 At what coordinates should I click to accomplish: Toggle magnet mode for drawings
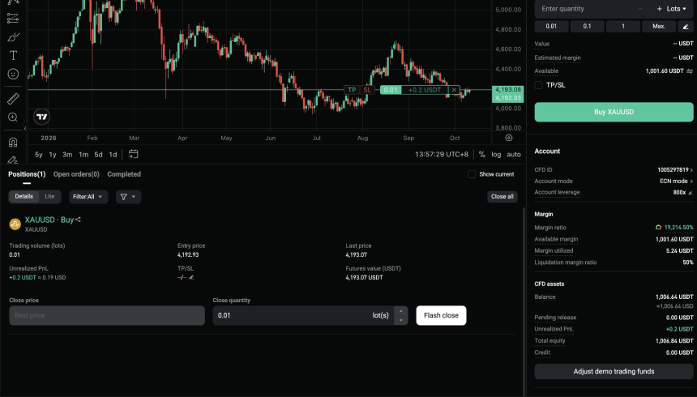pyautogui.click(x=13, y=143)
